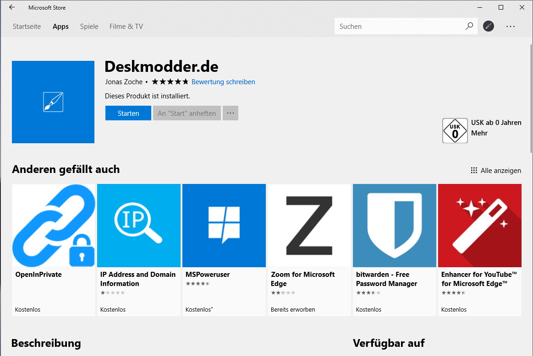Open the Mehr rating details link
Screen dimensions: 533x356
[x=479, y=133]
